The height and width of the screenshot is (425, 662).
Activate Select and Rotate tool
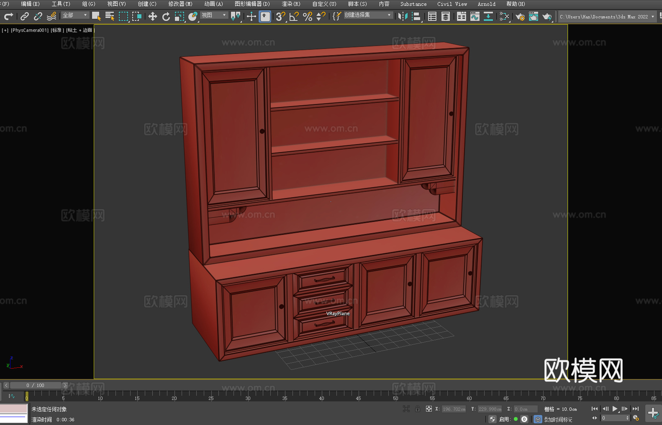166,16
